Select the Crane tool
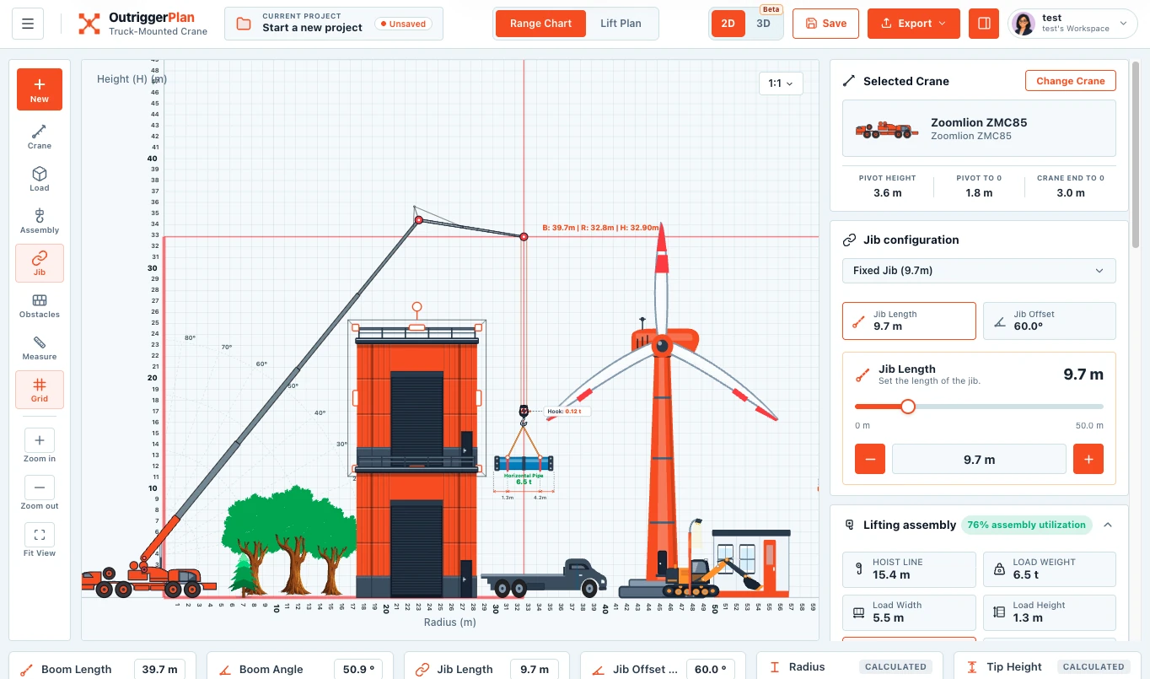1150x679 pixels. (x=40, y=137)
